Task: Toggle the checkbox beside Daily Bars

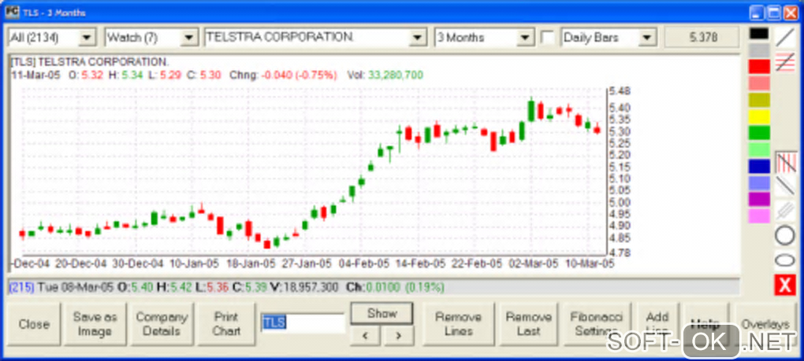Action: point(548,37)
